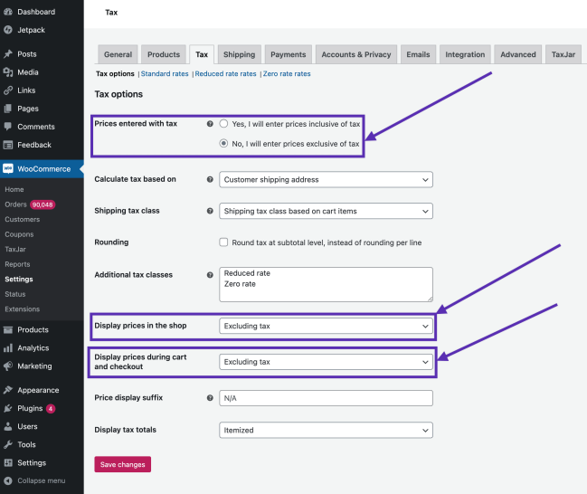Expand the Shipping tax class dropdown

[x=326, y=211]
